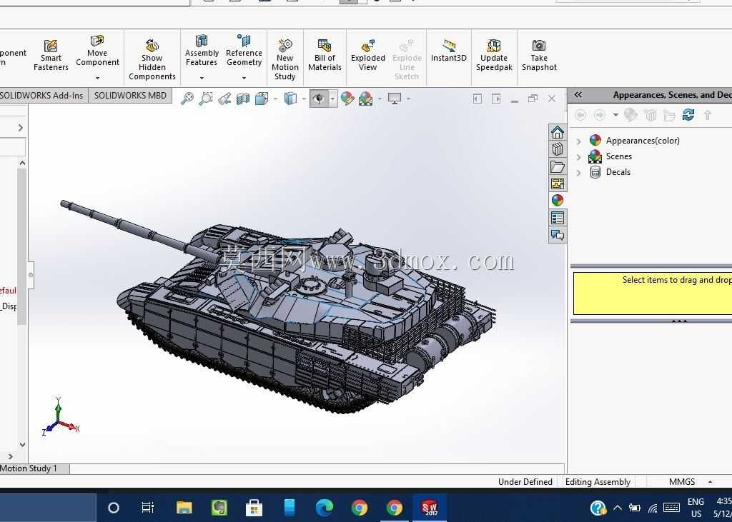
Task: Expand Decals tree node
Action: pyautogui.click(x=579, y=173)
